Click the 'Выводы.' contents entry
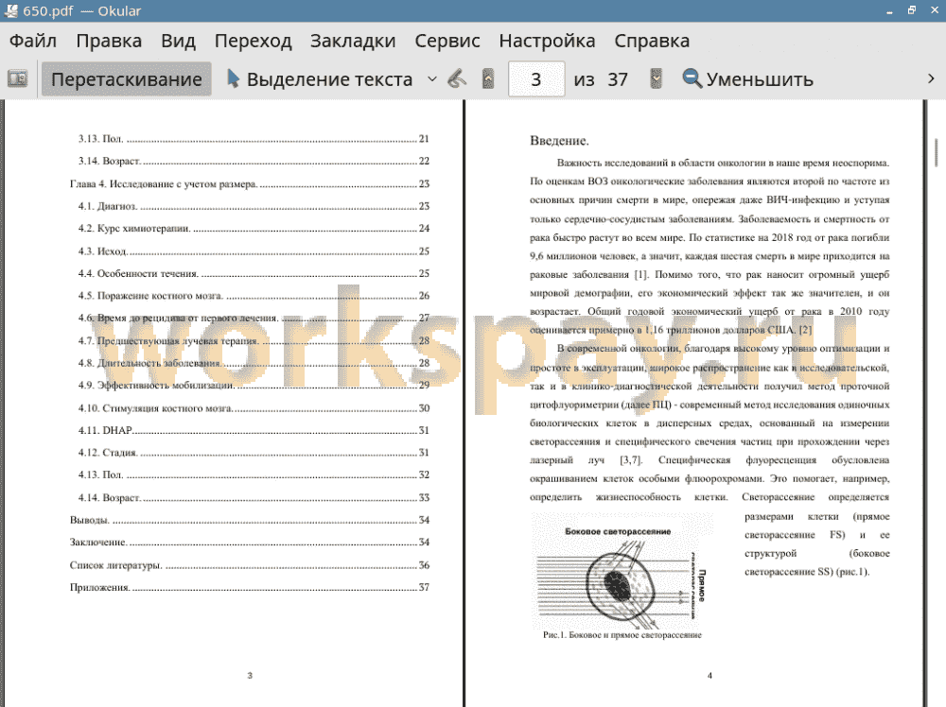The height and width of the screenshot is (707, 946). pos(249,520)
